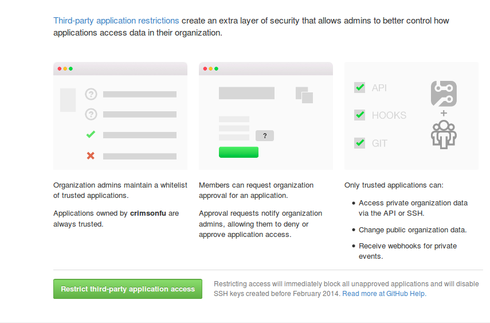Click the plus sign between icons

[444, 113]
